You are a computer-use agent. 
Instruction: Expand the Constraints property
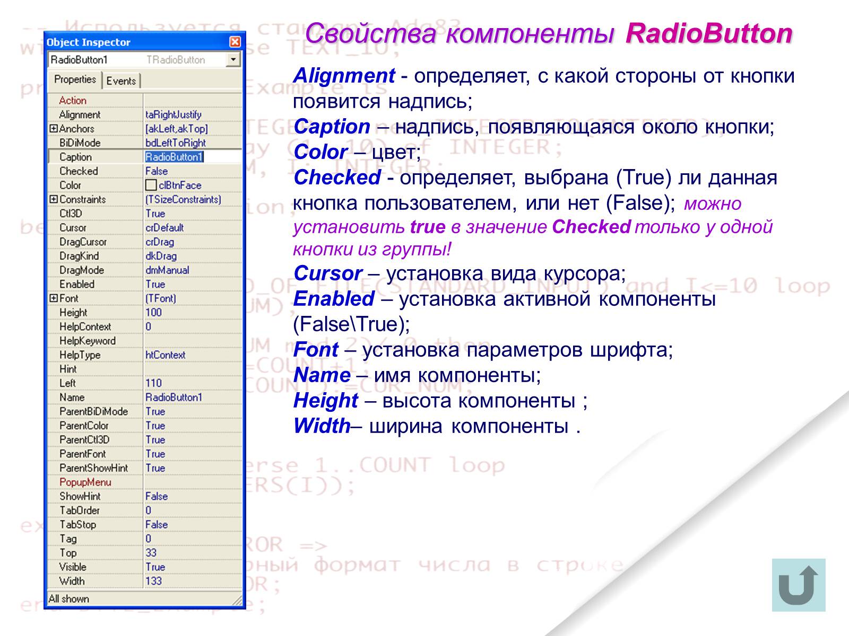(53, 199)
